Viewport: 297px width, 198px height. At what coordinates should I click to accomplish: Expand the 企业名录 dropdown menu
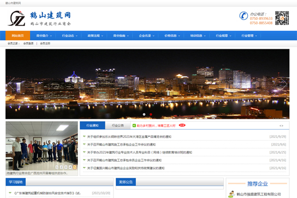(147, 36)
